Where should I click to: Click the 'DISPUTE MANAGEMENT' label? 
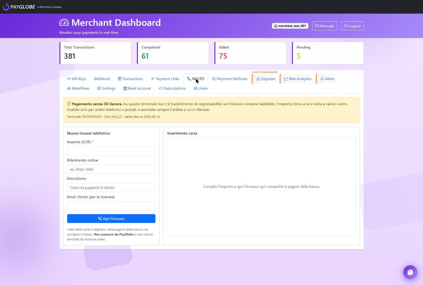click(x=265, y=72)
